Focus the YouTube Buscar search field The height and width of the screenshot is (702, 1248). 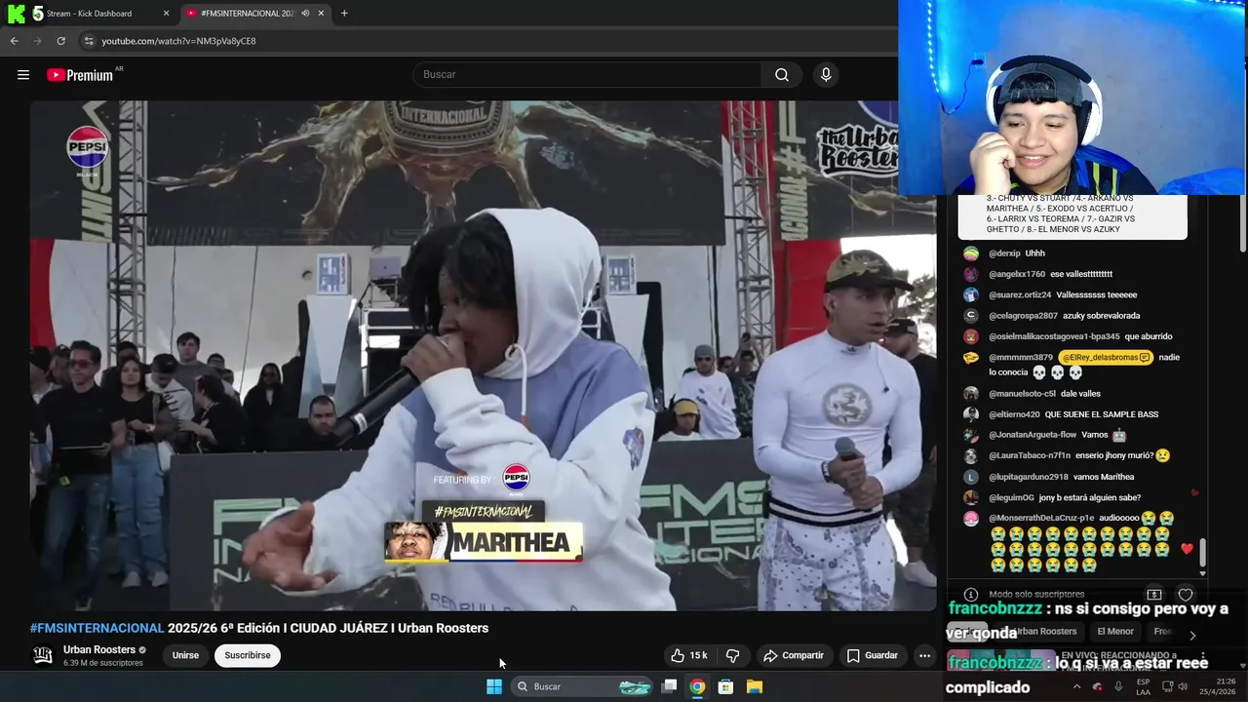tap(588, 75)
